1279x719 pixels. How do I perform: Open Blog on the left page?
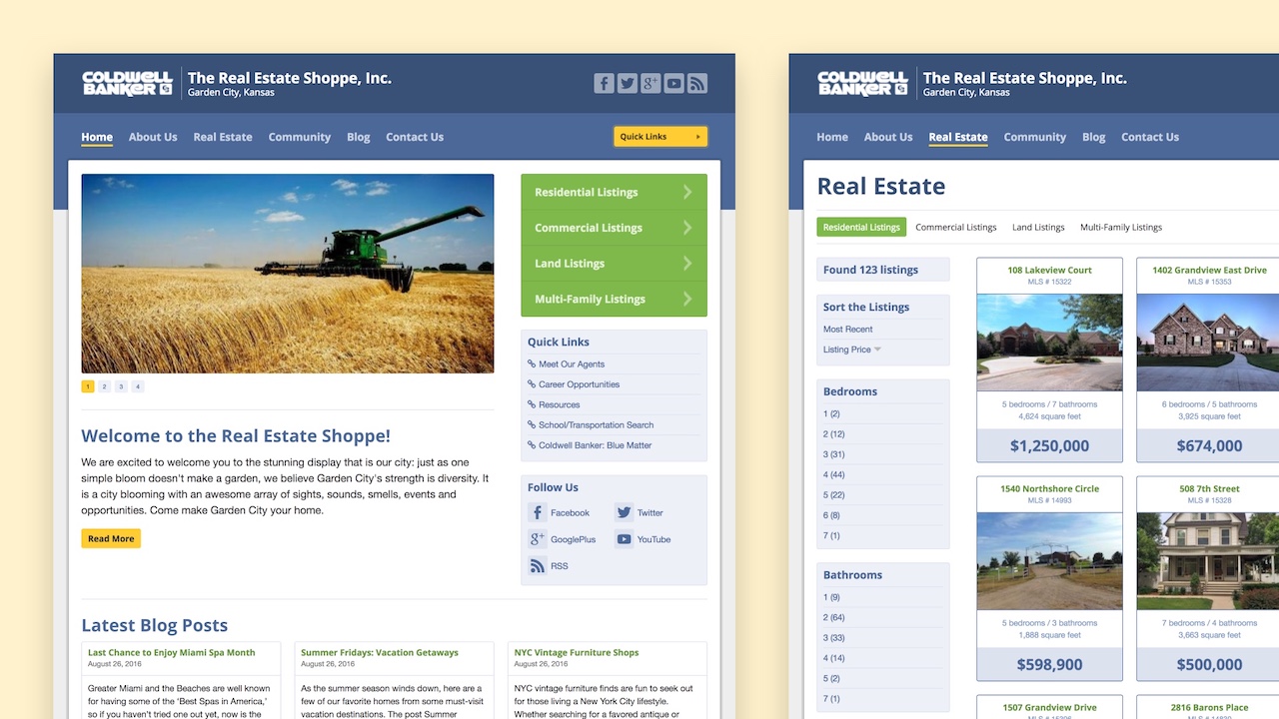click(359, 137)
